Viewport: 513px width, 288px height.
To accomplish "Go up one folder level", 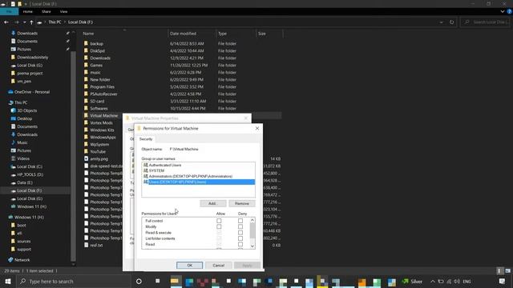I will (31, 22).
